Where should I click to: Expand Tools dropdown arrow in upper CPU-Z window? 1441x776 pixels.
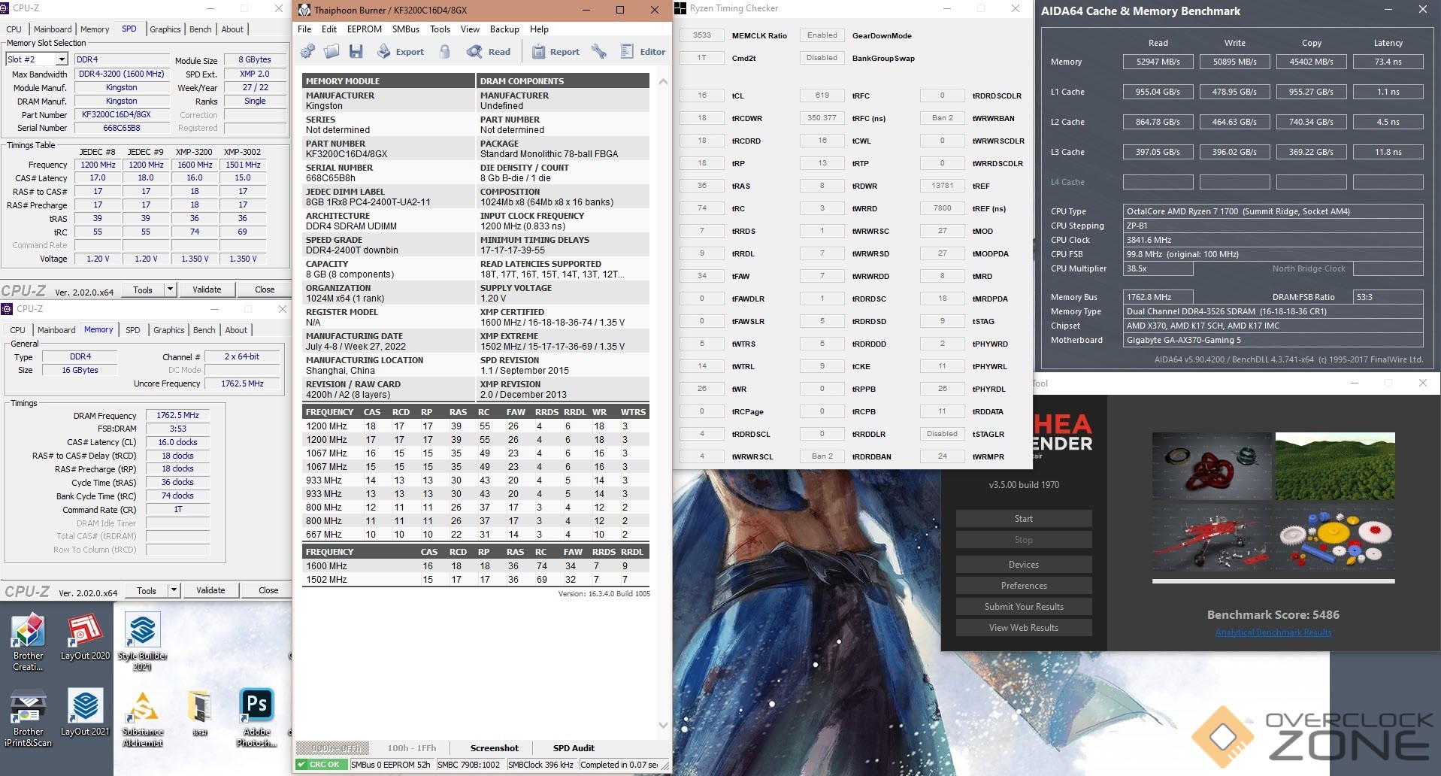[171, 289]
